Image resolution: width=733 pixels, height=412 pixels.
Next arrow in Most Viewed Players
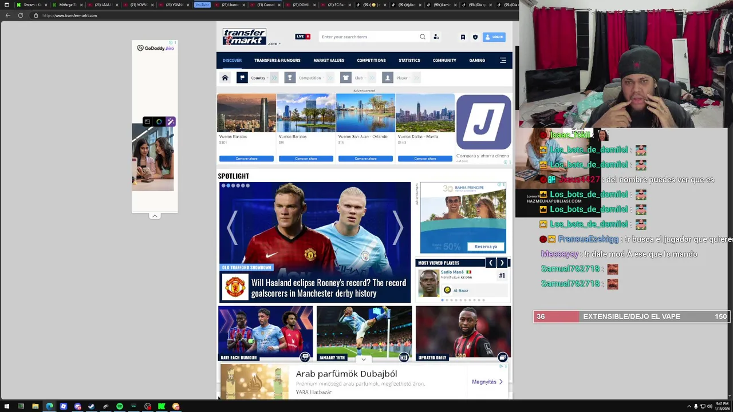coord(502,263)
